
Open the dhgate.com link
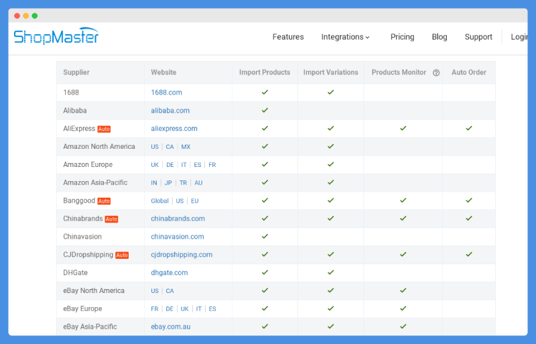[170, 273]
